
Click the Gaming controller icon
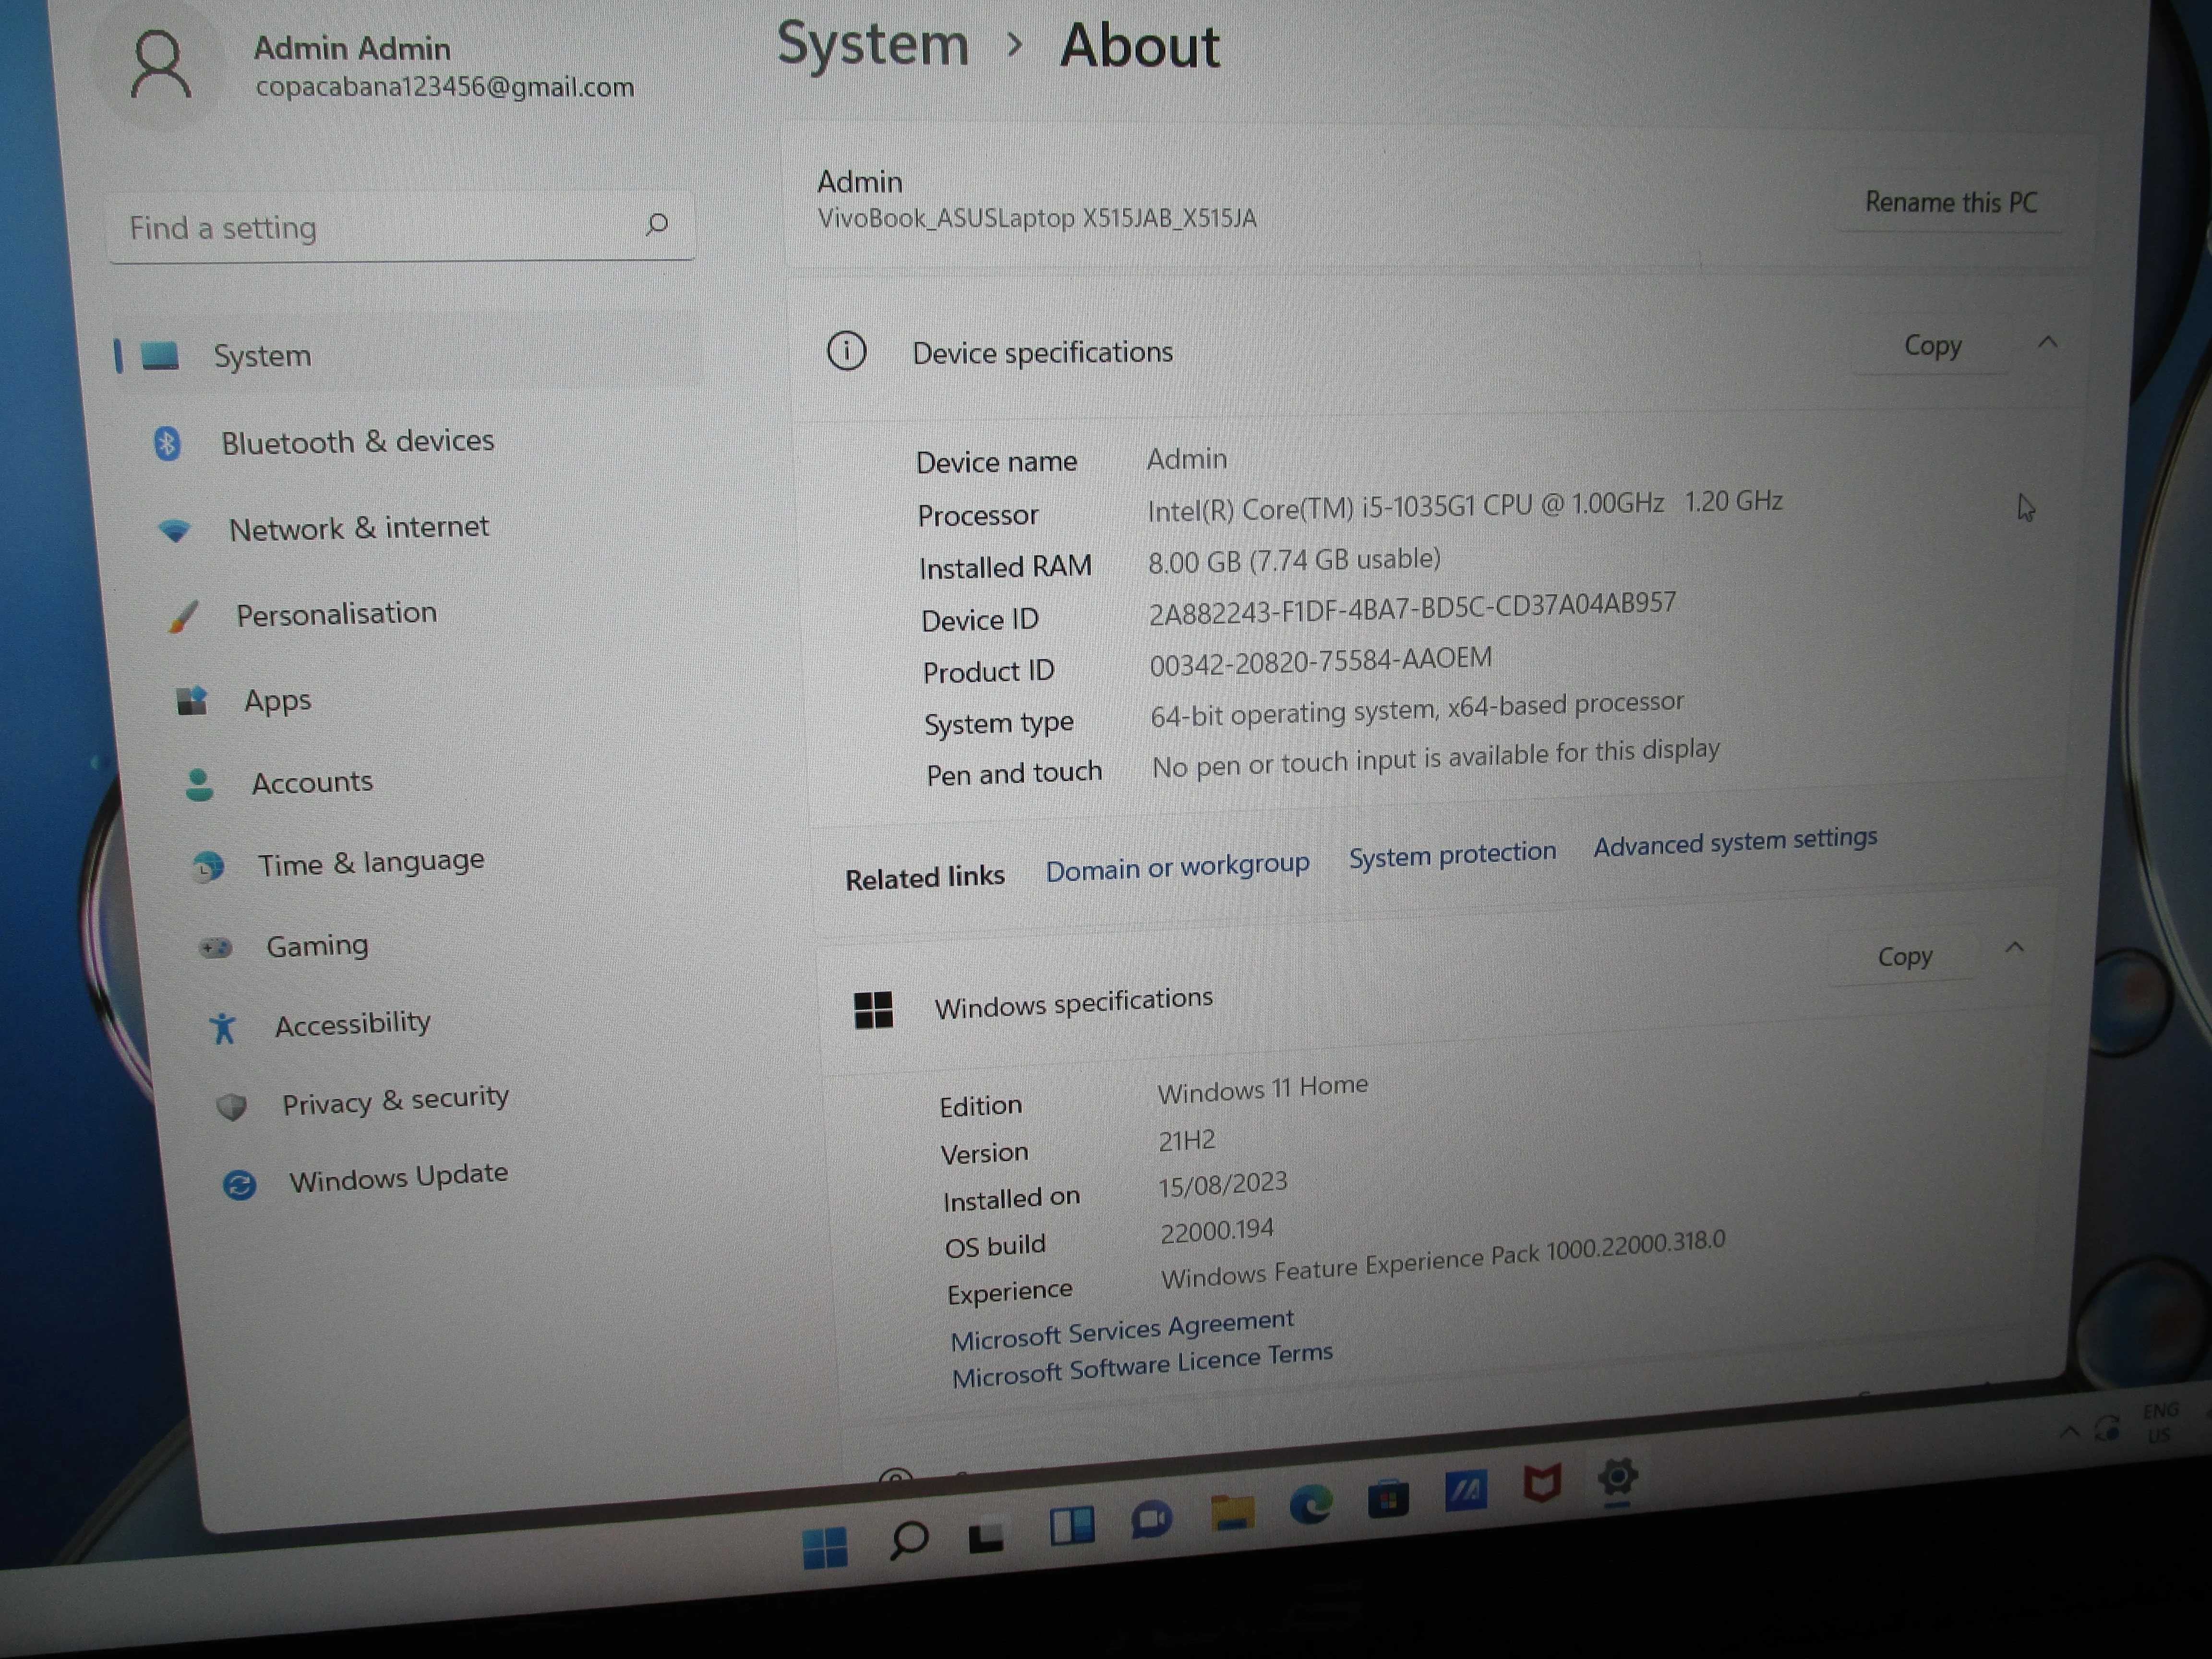[x=216, y=947]
